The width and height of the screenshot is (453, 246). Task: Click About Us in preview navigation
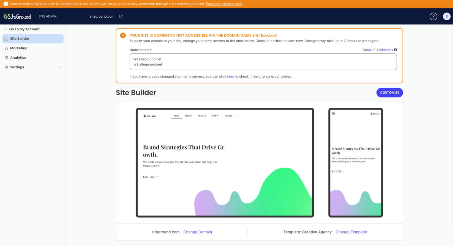[x=202, y=116]
